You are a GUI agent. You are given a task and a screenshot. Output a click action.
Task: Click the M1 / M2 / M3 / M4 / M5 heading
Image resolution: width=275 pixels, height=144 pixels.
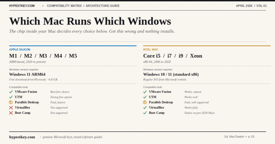(x=43, y=56)
